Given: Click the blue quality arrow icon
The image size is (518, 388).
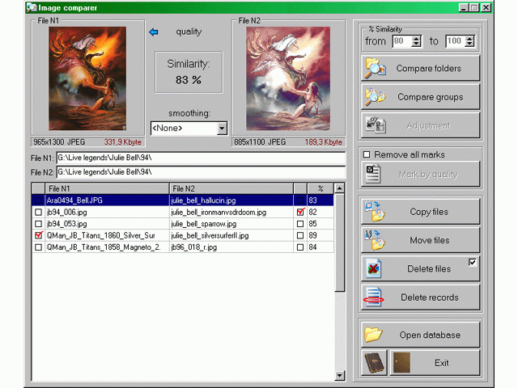Looking at the screenshot, I should click(x=154, y=32).
